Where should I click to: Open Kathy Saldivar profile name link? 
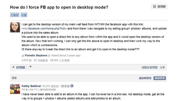click(x=31, y=86)
